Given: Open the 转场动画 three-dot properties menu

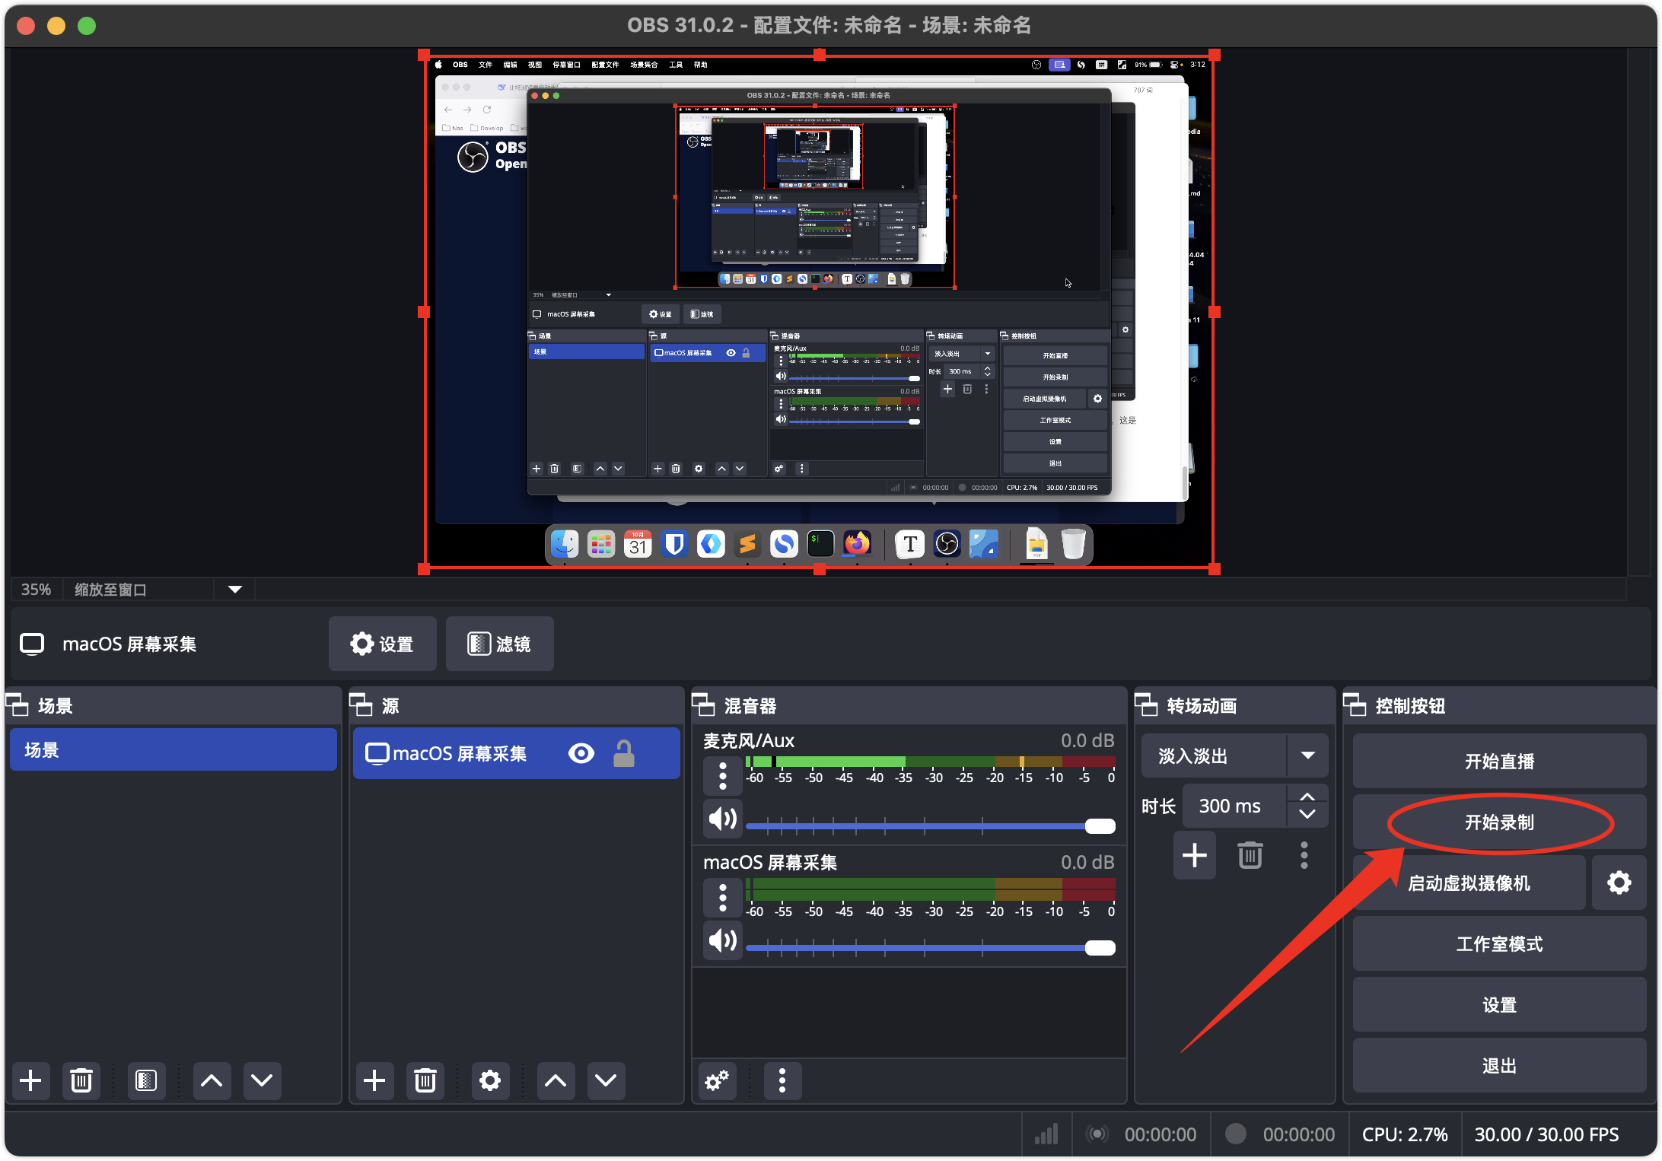Looking at the screenshot, I should click(x=1304, y=855).
